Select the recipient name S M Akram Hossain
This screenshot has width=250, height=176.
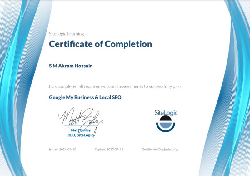[x=71, y=66]
